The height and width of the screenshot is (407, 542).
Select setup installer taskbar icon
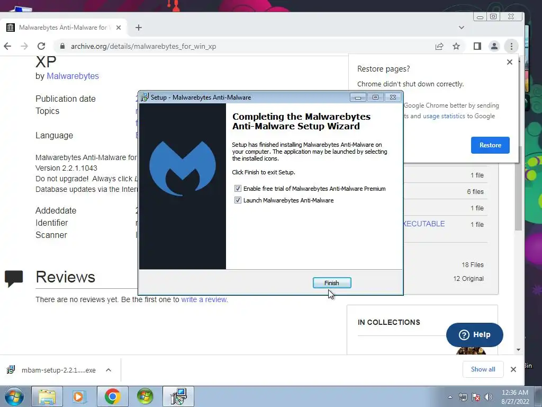178,396
